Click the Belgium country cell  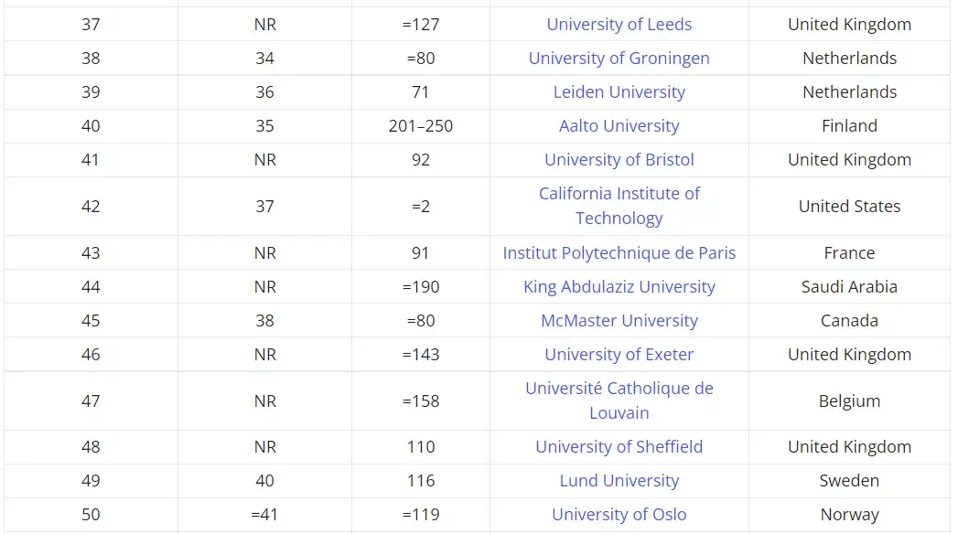click(849, 401)
